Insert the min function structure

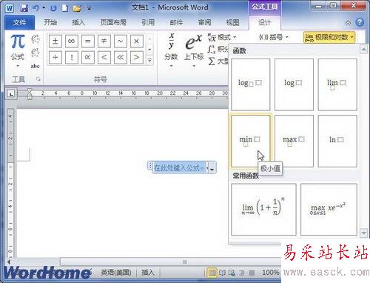251,141
